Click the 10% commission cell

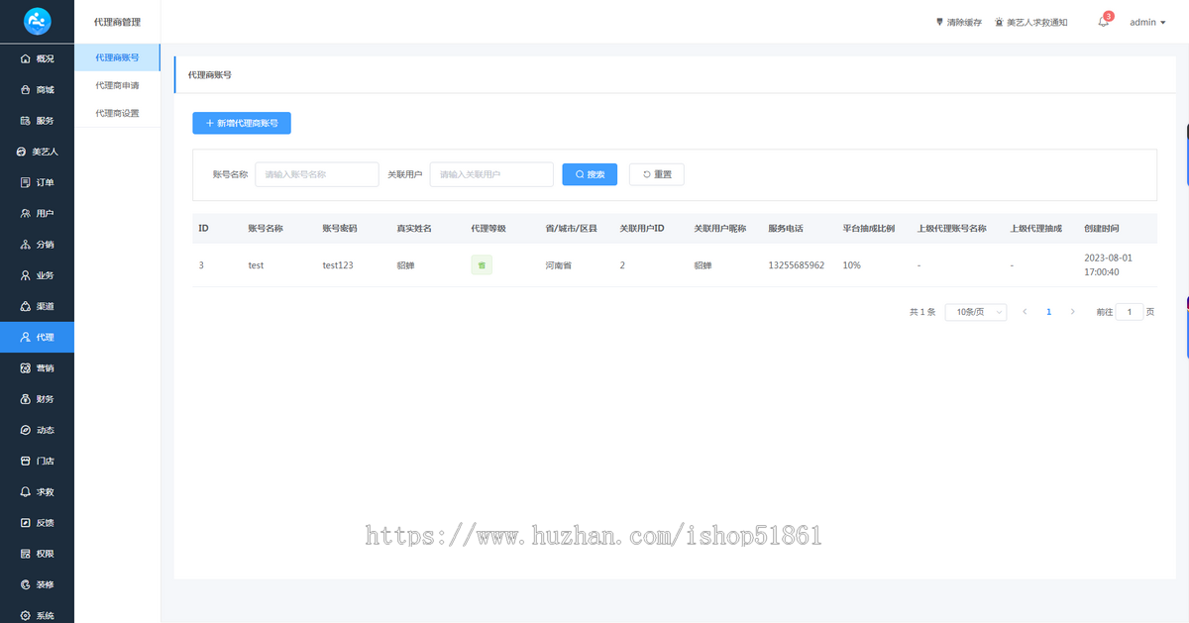click(852, 265)
